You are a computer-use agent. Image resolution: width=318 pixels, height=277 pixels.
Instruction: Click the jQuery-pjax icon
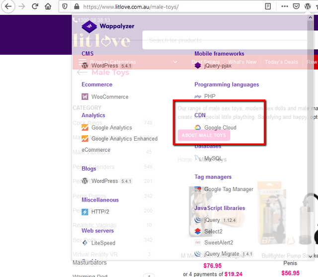coord(198,66)
